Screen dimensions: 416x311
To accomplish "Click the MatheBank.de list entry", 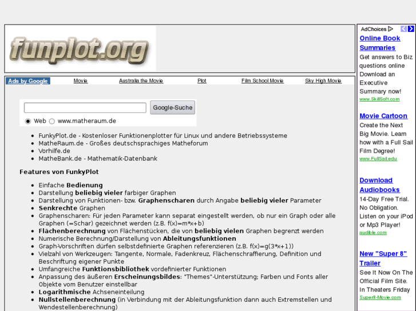I will 98,159.
